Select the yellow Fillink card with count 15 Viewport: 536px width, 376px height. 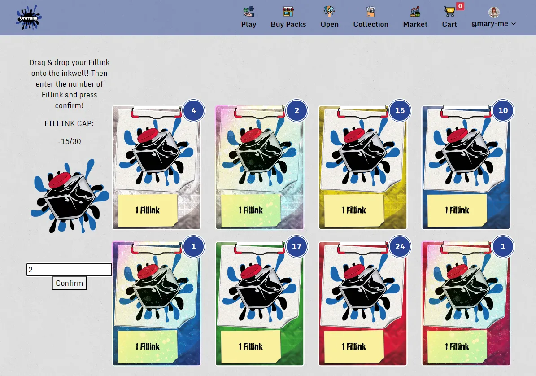363,167
